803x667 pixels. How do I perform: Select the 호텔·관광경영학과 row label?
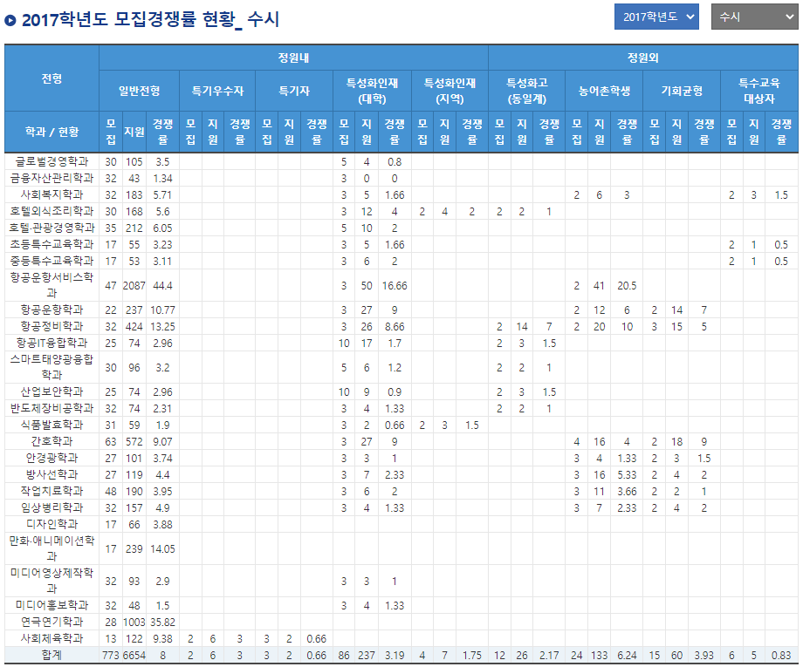coord(51,228)
